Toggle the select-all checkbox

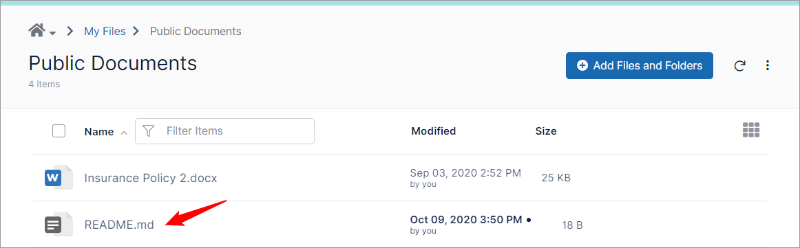click(x=59, y=131)
